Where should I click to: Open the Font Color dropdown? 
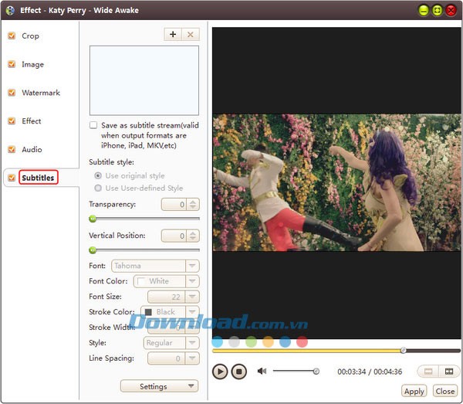pos(166,281)
